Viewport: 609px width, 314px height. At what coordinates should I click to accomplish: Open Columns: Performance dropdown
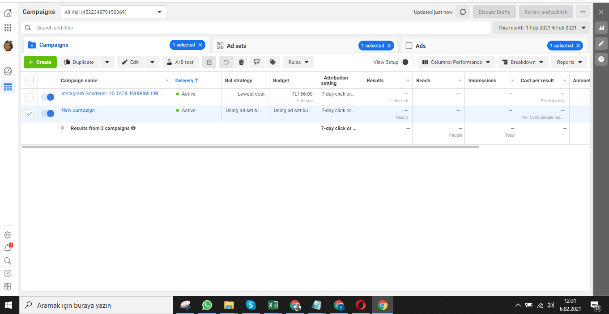(456, 62)
